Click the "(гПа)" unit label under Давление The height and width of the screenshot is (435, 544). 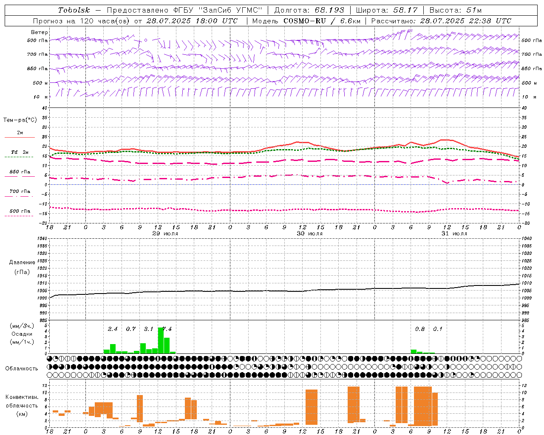pyautogui.click(x=22, y=272)
